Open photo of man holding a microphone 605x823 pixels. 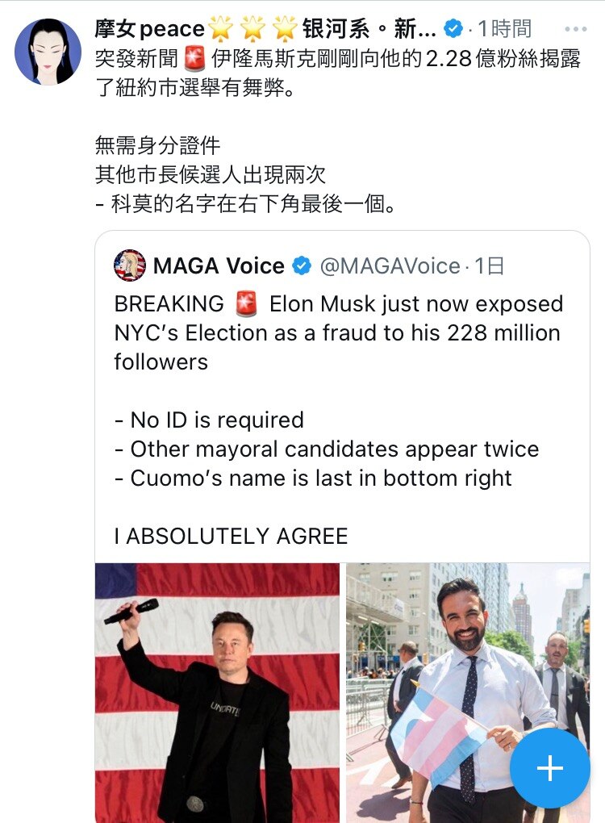[x=218, y=692]
